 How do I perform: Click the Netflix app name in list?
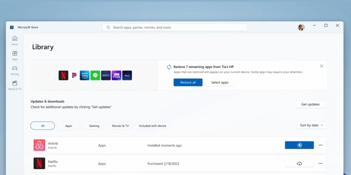(x=53, y=161)
